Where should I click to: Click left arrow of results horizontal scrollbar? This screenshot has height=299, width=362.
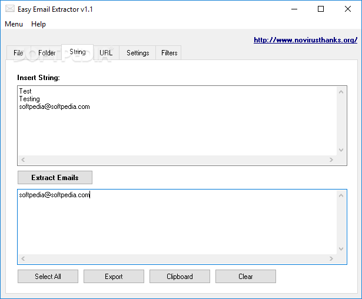click(23, 259)
